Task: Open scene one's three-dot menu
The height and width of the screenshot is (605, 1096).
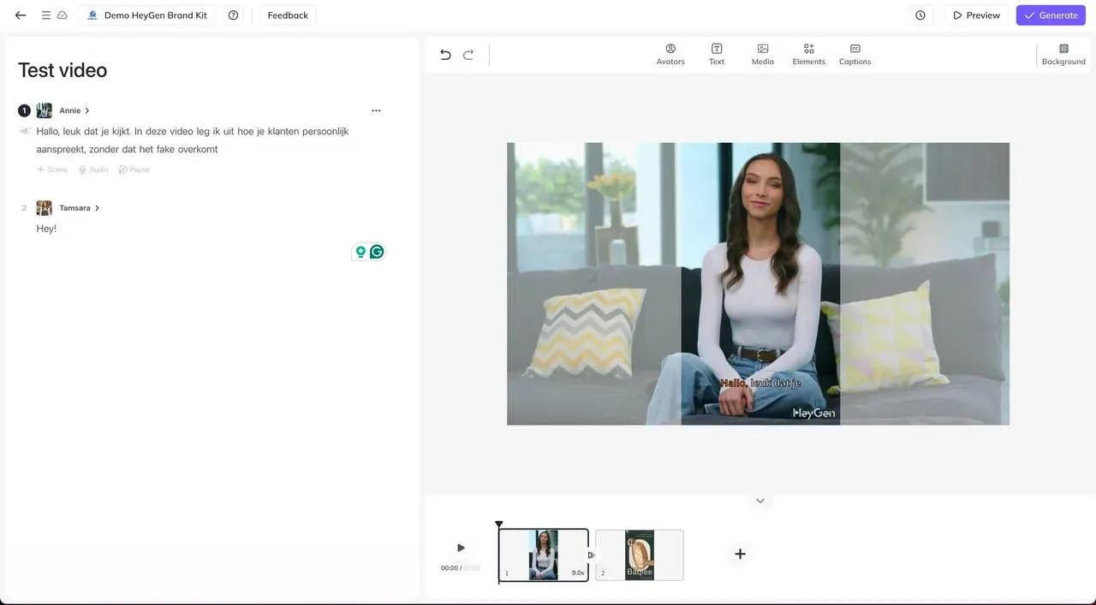Action: pos(376,110)
